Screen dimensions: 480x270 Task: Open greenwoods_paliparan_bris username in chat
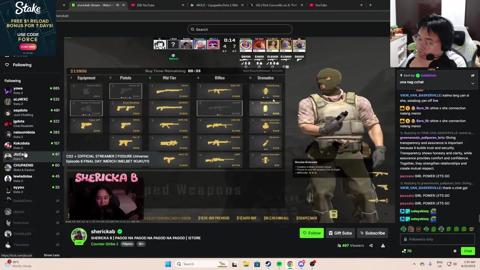click(422, 138)
